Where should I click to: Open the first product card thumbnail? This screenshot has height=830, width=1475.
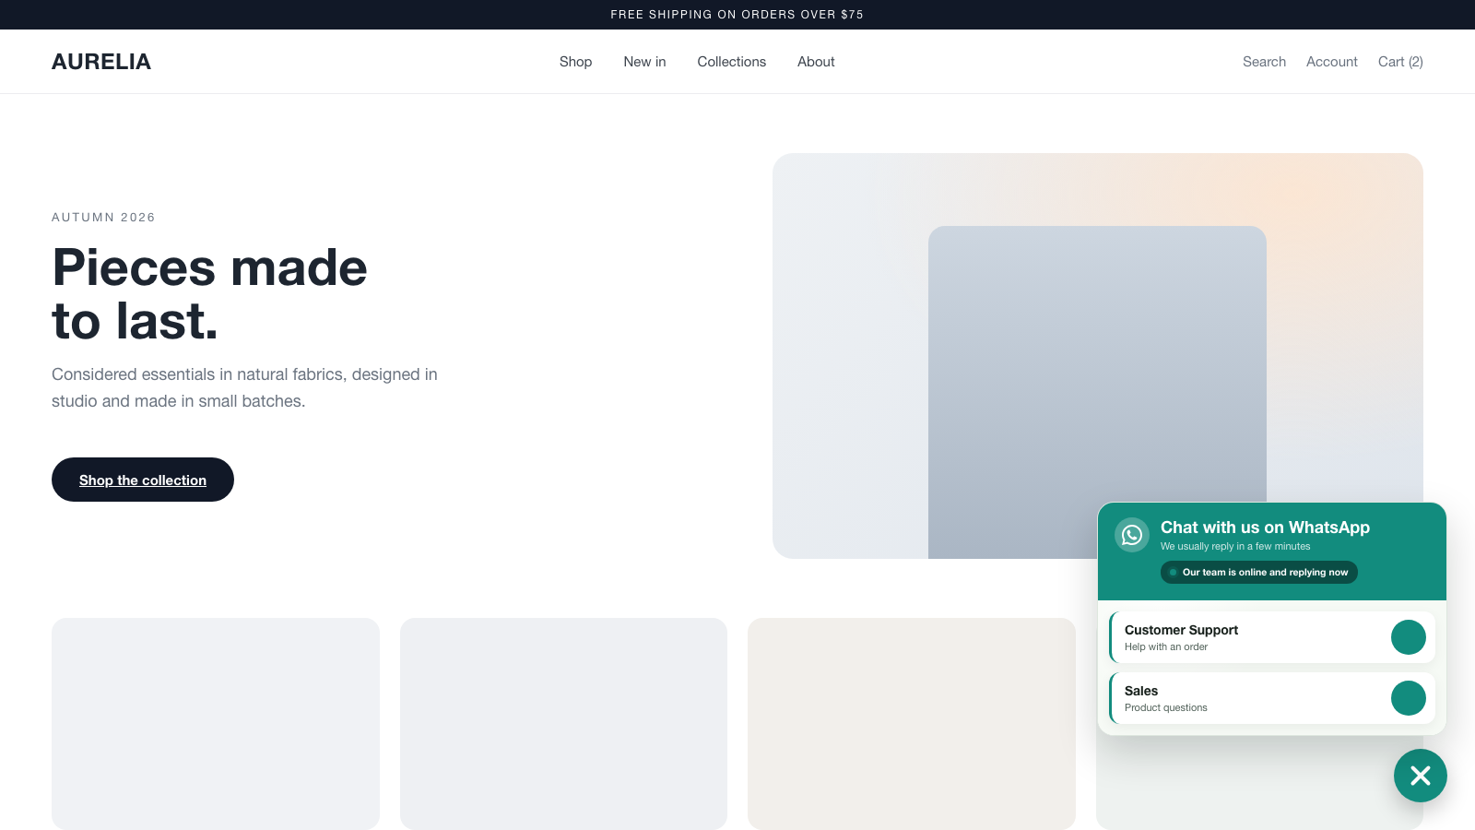(216, 724)
